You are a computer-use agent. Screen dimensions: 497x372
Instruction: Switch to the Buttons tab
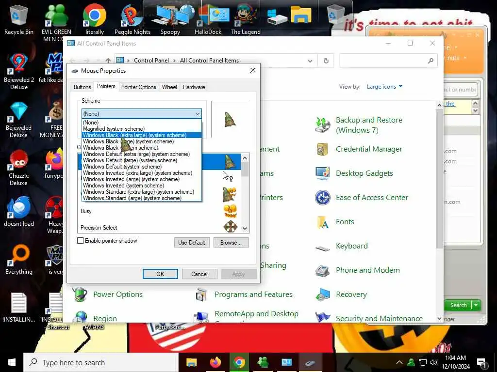pos(83,87)
